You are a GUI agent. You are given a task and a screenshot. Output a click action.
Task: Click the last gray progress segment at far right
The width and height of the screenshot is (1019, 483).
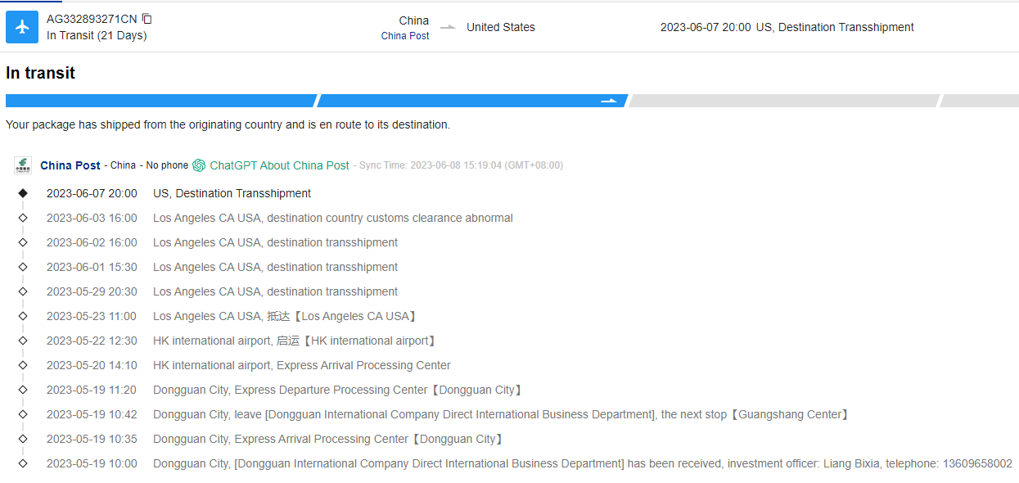(980, 101)
